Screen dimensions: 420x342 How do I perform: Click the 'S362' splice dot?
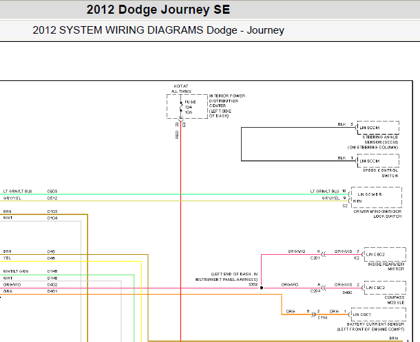[x=262, y=288]
